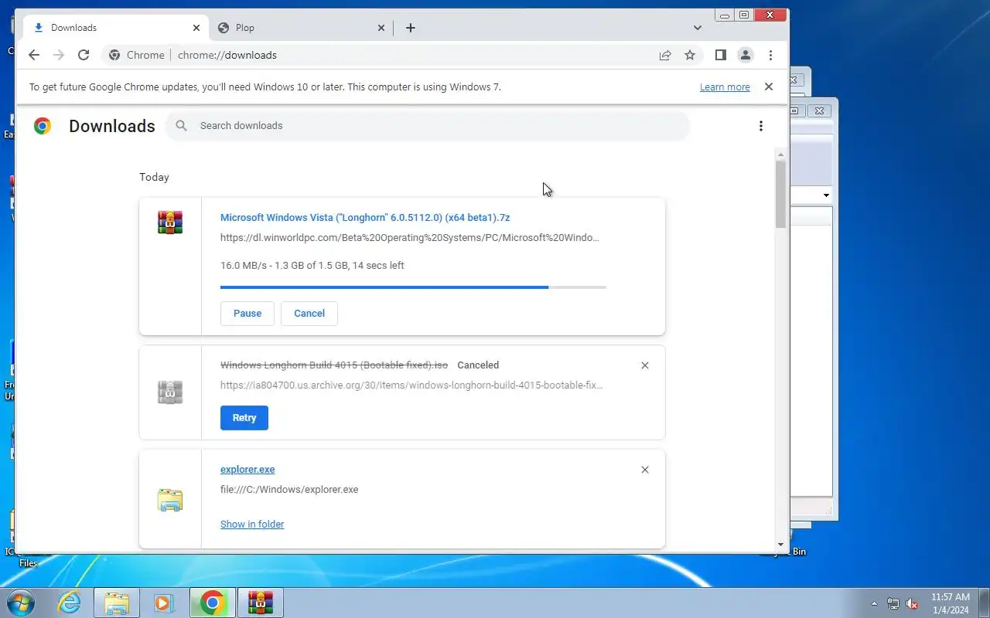
Task: Pause the Vista Longhorn download
Action: click(247, 314)
